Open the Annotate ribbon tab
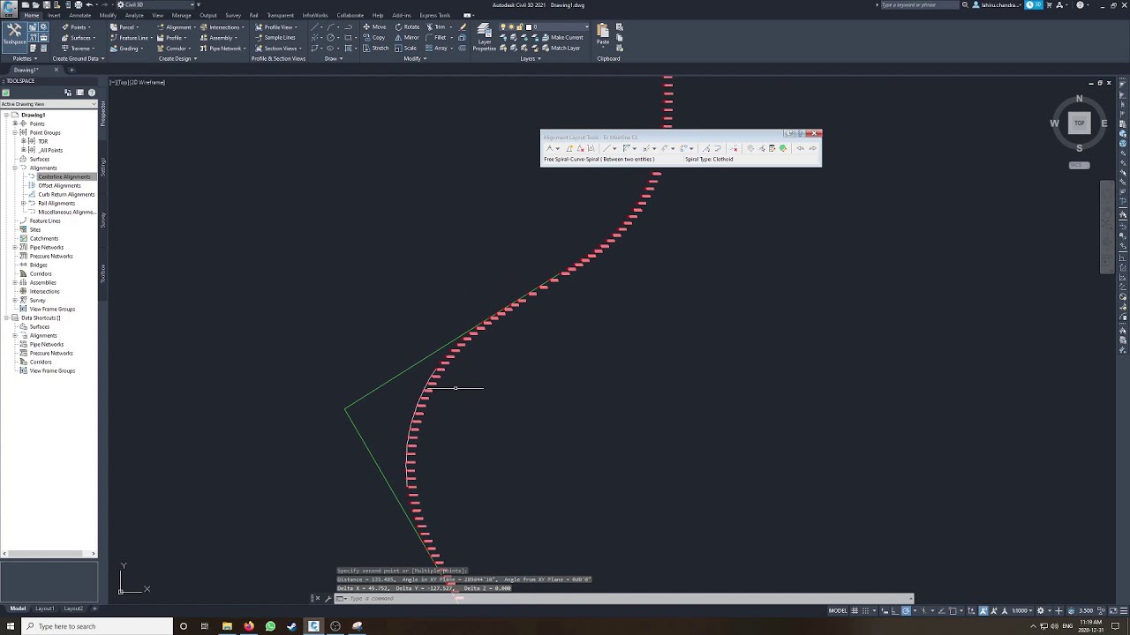 coord(80,15)
